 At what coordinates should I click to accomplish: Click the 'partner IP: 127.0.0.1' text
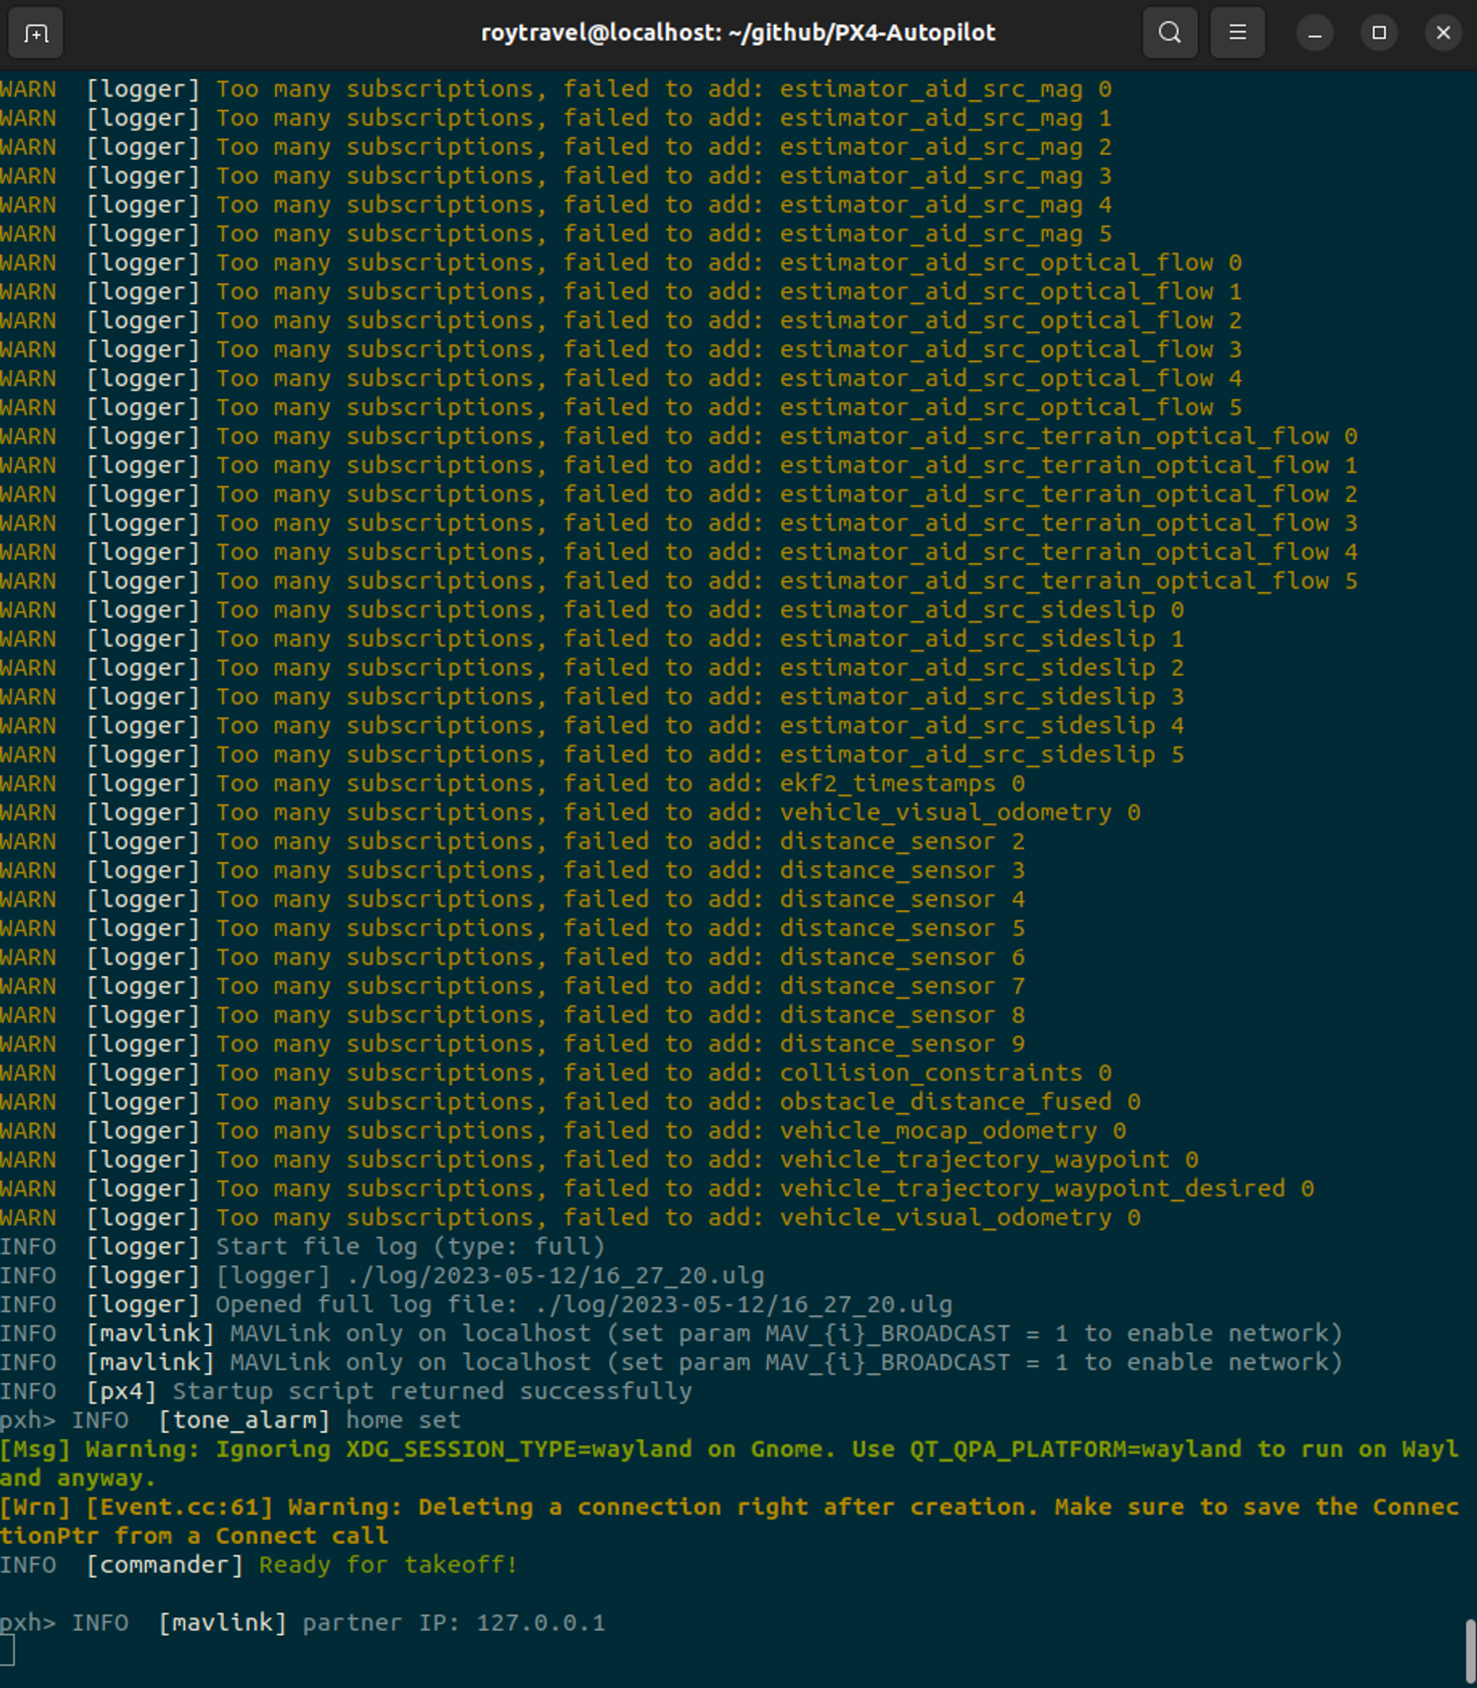tap(453, 1622)
